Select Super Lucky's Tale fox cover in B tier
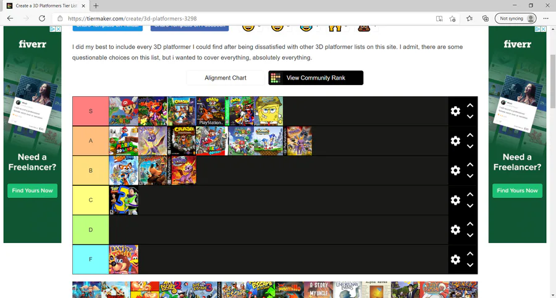This screenshot has height=298, width=556. pyautogui.click(x=124, y=170)
